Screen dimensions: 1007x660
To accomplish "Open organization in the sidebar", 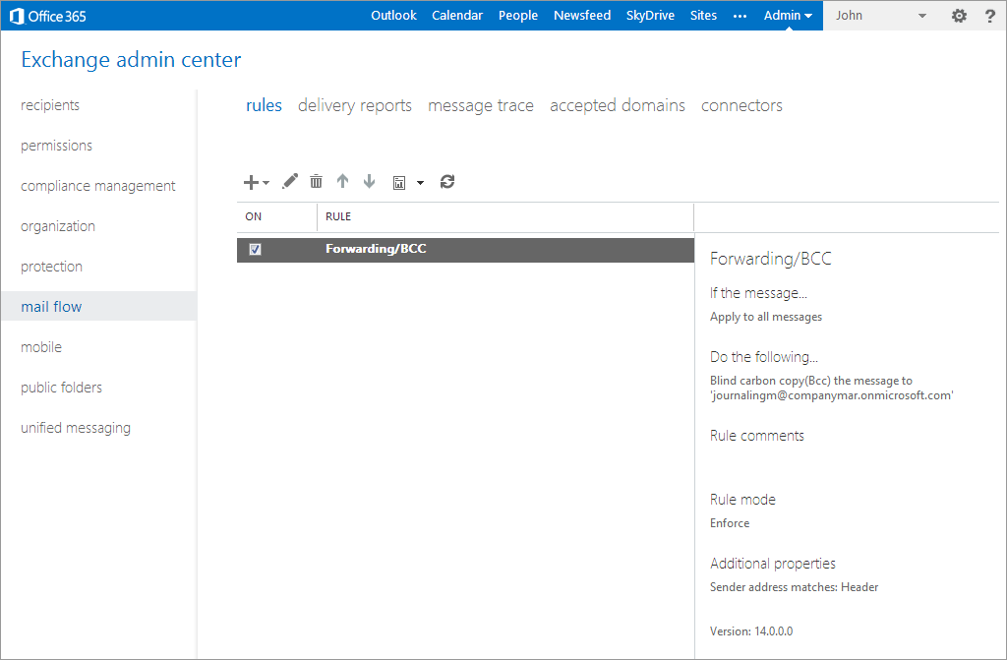I will (58, 226).
